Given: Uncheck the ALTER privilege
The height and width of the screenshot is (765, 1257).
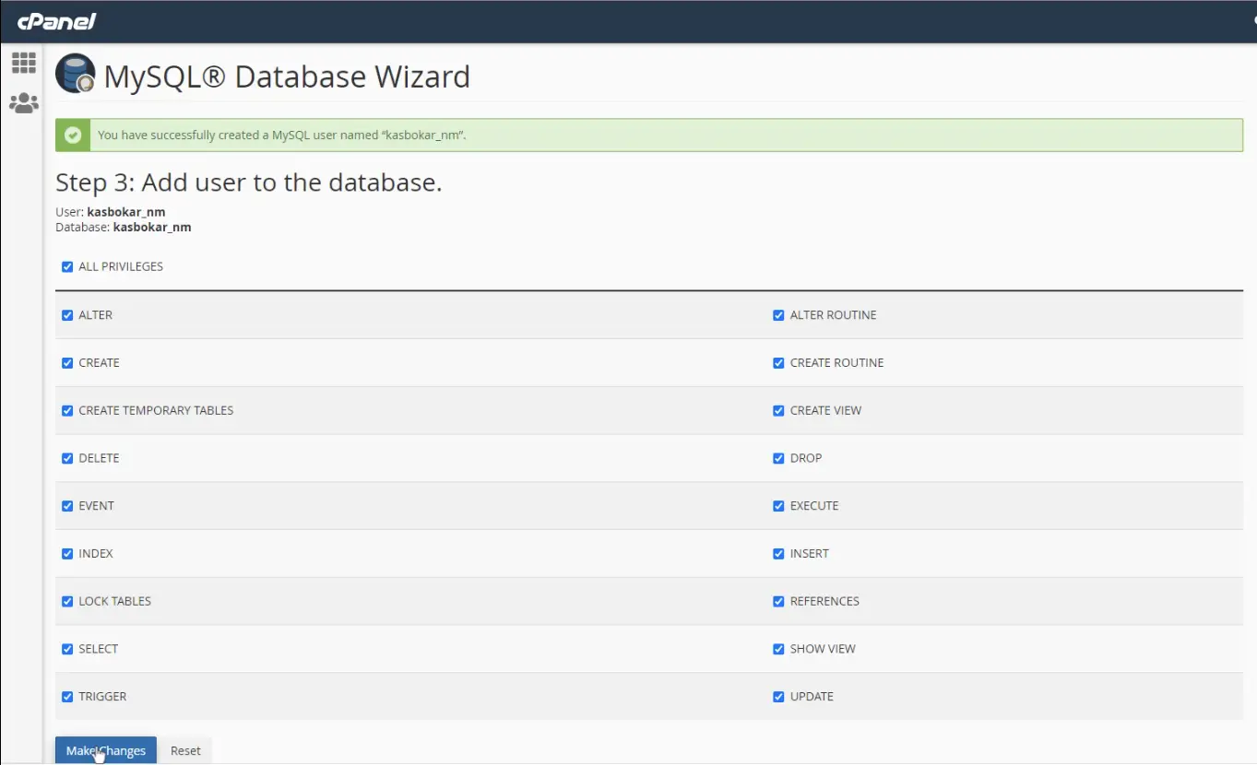Looking at the screenshot, I should (67, 314).
